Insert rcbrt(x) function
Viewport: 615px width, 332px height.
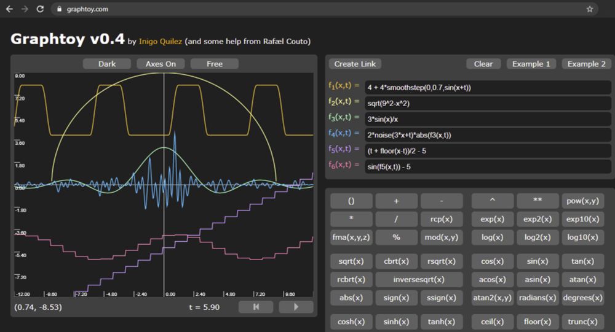[351, 280]
